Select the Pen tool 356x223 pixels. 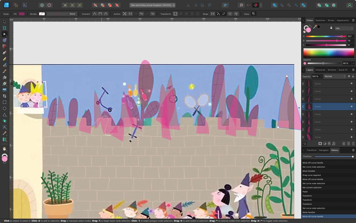click(4, 53)
